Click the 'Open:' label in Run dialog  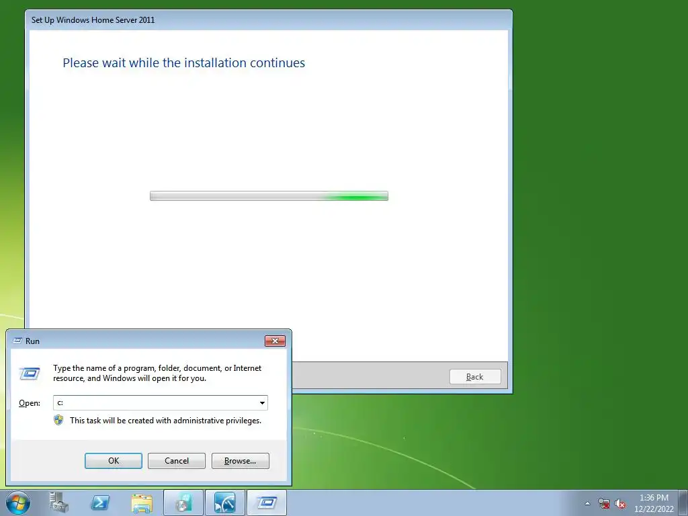tap(30, 403)
